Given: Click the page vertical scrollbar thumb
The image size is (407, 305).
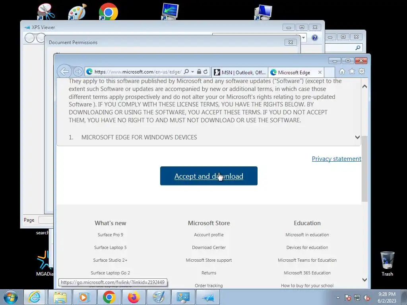Looking at the screenshot, I should 364,168.
